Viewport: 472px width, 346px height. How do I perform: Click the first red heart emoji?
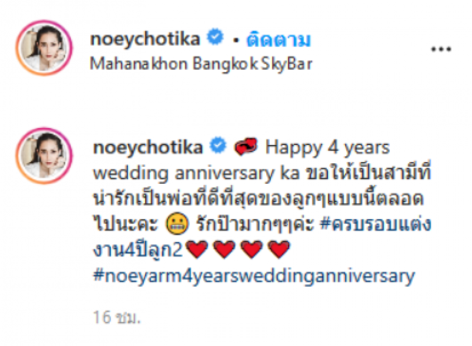197,249
